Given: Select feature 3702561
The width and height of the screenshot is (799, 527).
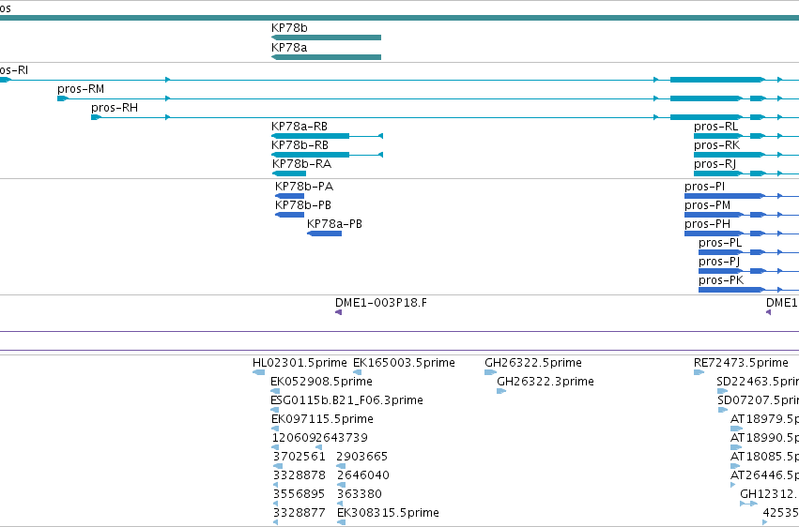Looking at the screenshot, I should pos(278,466).
